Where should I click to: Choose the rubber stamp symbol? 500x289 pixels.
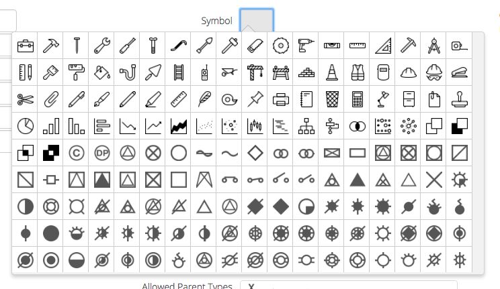[x=460, y=99]
